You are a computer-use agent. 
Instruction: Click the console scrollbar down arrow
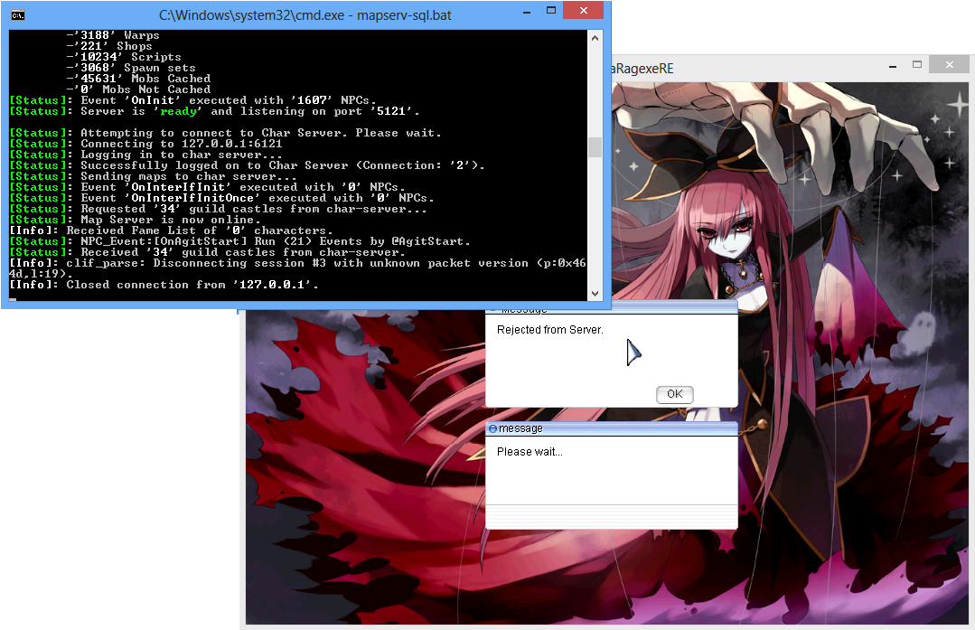[x=594, y=293]
